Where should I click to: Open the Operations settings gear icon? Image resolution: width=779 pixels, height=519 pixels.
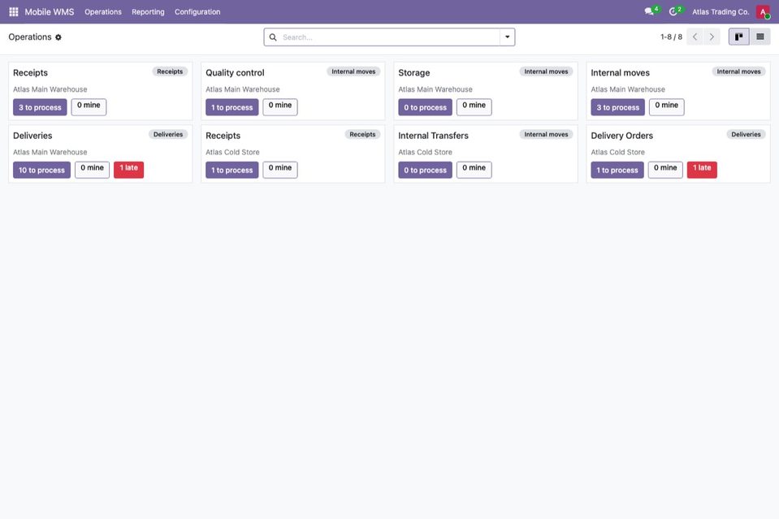tap(58, 37)
